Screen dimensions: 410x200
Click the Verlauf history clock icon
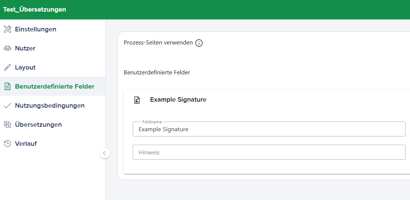click(x=7, y=144)
